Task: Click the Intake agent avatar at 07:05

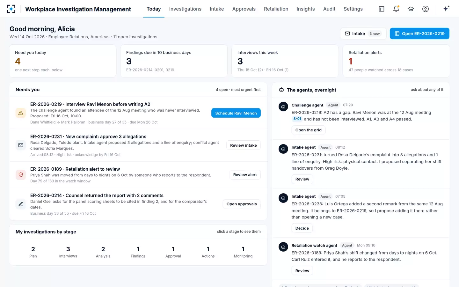Action: (x=283, y=198)
